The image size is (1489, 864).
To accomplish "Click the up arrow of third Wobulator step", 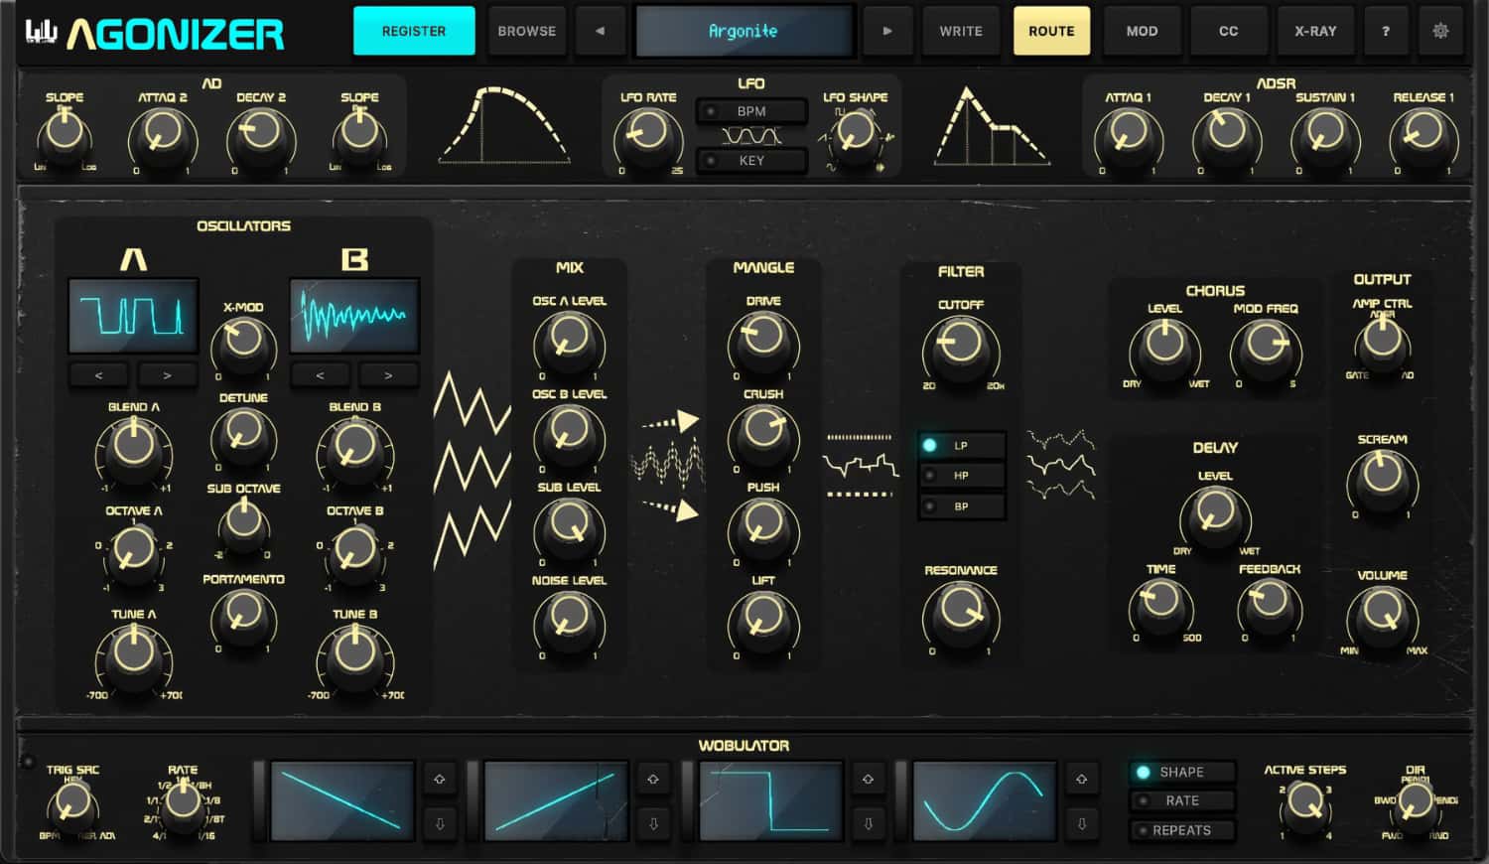I will click(x=868, y=780).
